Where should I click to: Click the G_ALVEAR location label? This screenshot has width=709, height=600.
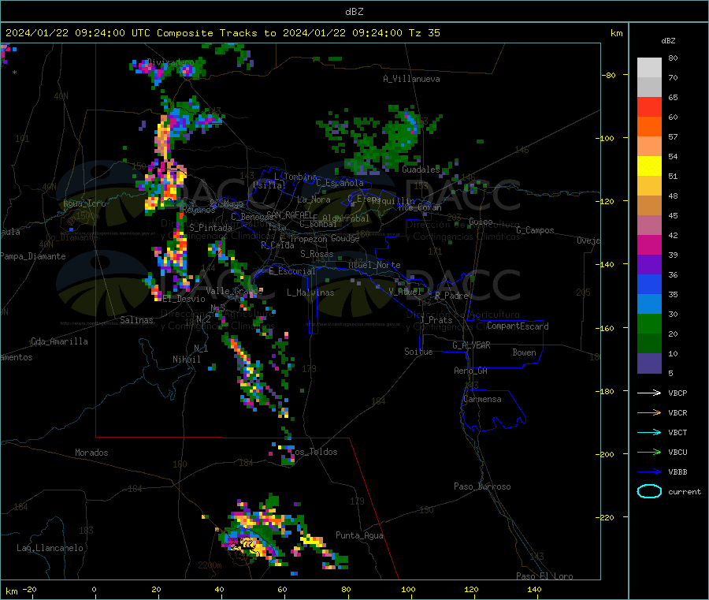point(471,345)
